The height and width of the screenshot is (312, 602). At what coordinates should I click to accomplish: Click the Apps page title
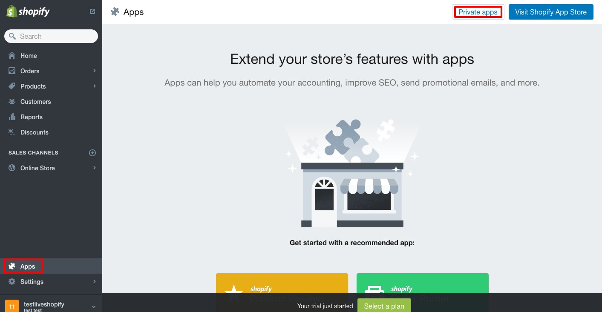point(134,12)
